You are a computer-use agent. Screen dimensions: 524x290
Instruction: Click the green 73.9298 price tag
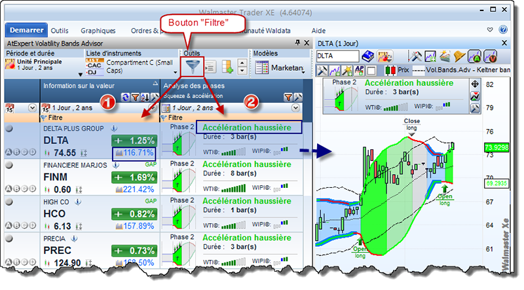pyautogui.click(x=496, y=147)
